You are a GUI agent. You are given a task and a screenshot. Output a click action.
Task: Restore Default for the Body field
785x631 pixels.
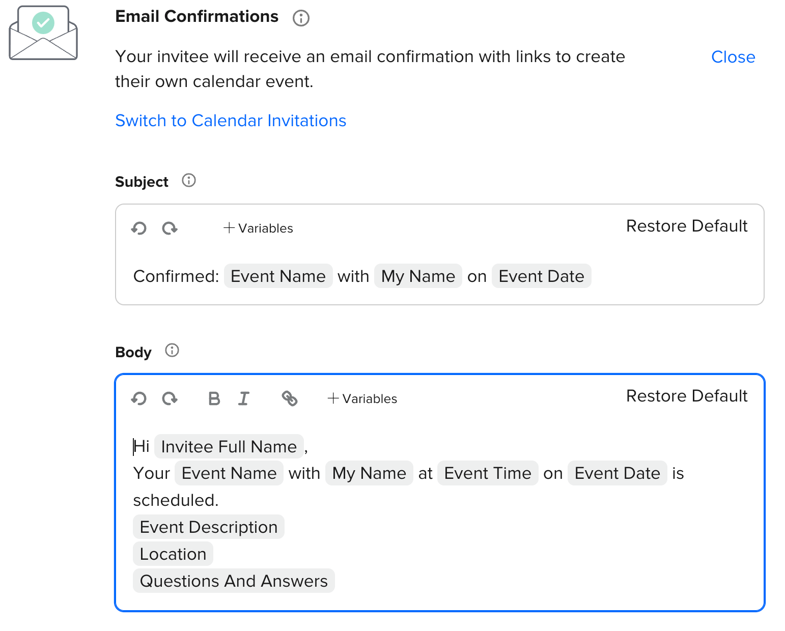(686, 396)
